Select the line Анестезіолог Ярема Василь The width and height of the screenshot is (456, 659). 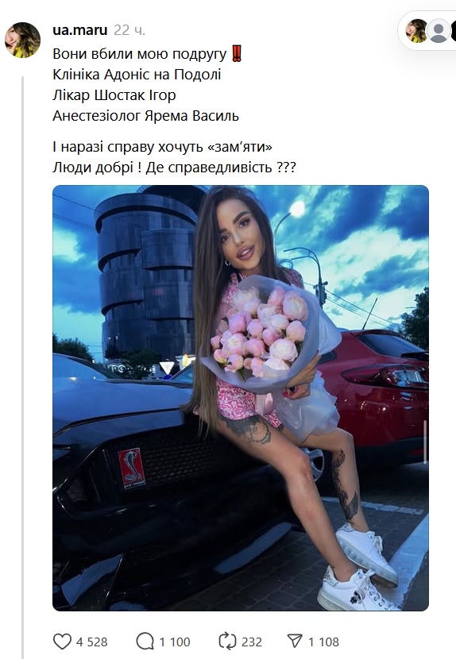tap(145, 116)
